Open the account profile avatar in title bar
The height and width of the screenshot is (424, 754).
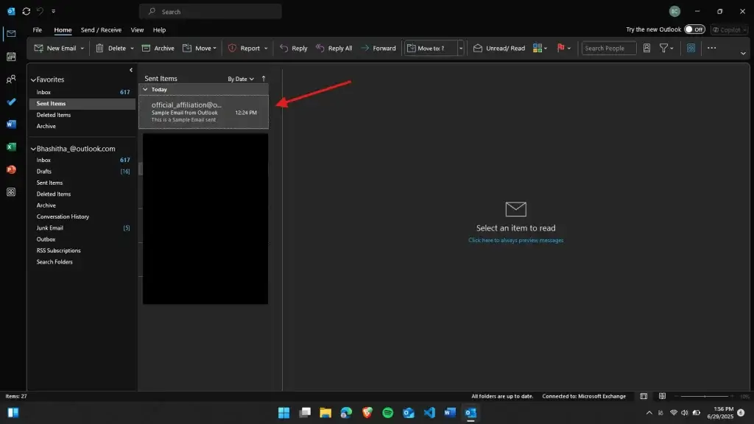674,11
